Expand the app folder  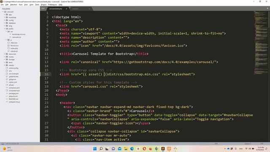pyautogui.click(x=5, y=15)
